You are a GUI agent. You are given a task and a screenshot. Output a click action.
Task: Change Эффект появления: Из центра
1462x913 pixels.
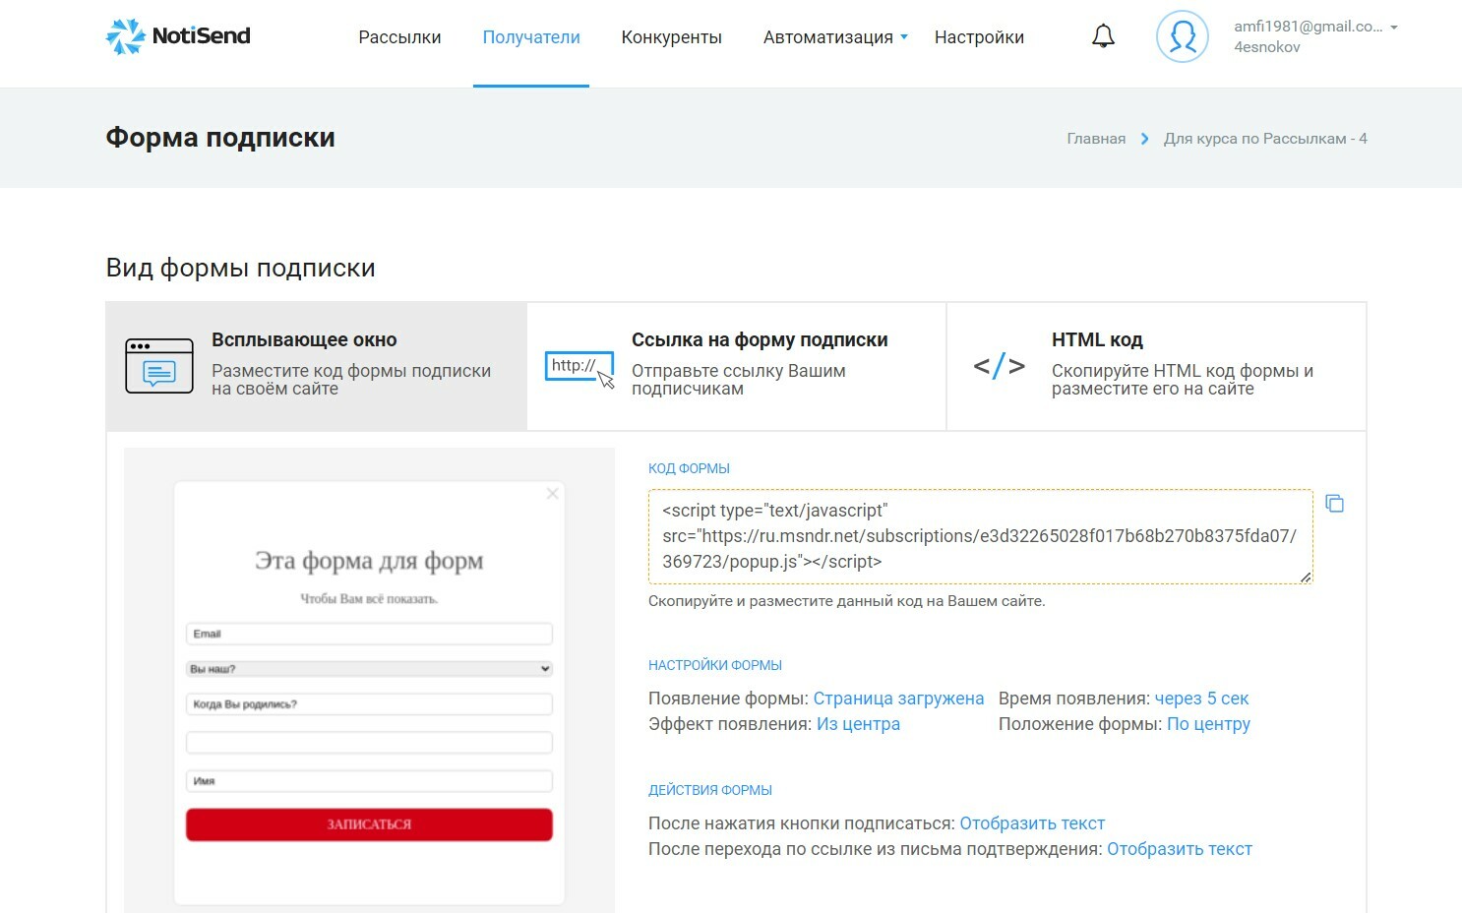858,724
